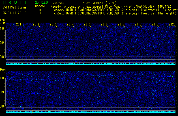Select the date stamp 25.01.13 23:10
Viewport: 178px width, 116px height.
(x=14, y=13)
